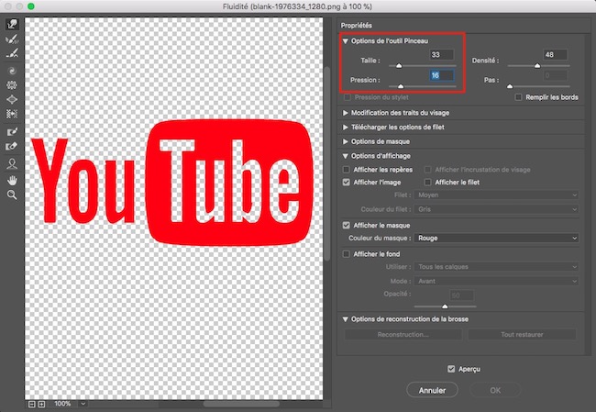
Task: Click the Annuler button
Action: (432, 390)
